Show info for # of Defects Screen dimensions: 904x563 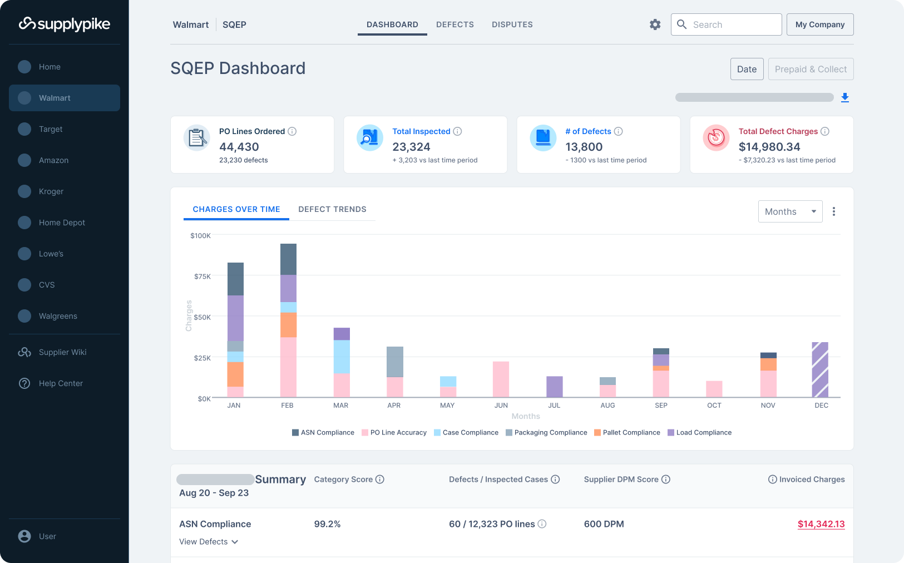click(x=618, y=131)
